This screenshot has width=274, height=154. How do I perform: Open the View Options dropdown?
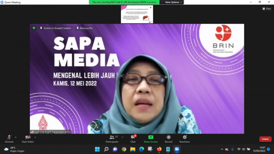tap(173, 2)
